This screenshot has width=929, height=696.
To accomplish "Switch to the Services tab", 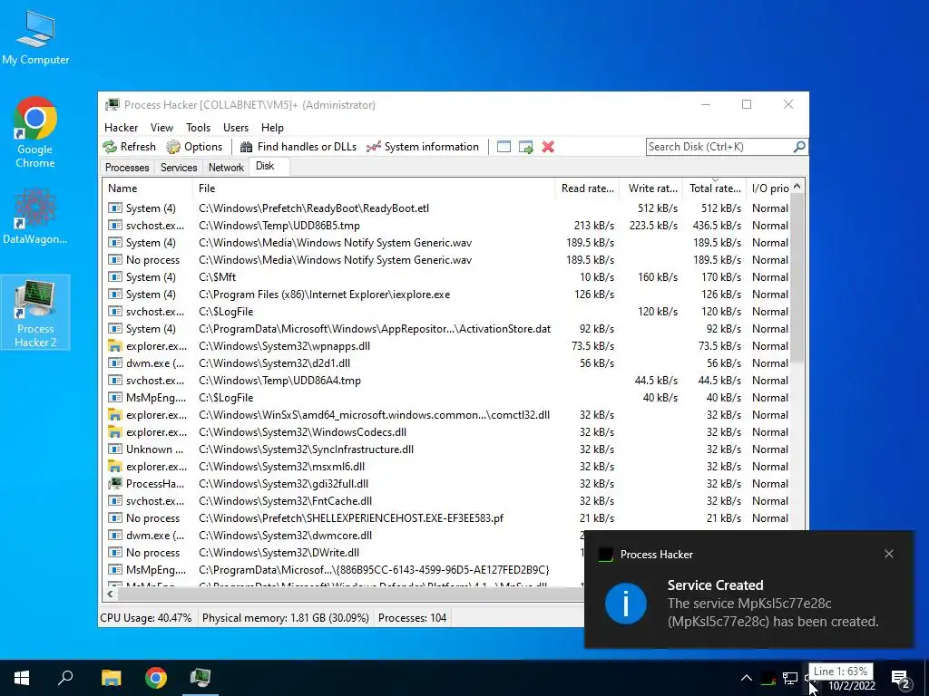I will (x=179, y=168).
